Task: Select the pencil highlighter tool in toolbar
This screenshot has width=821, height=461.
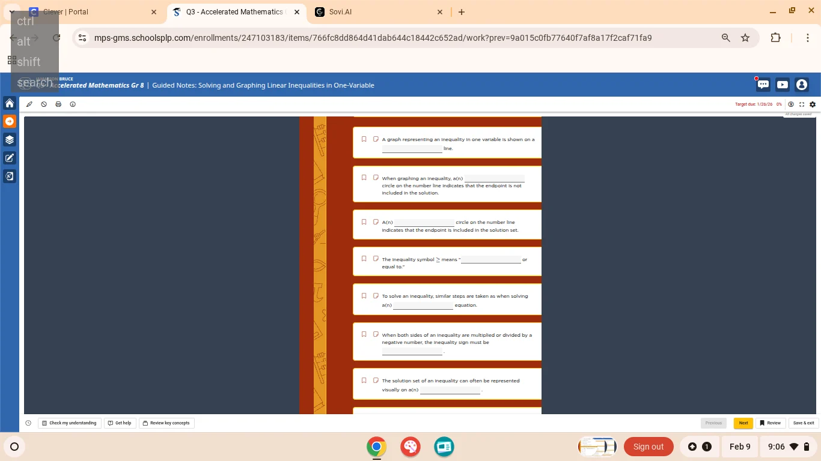Action: tap(29, 104)
